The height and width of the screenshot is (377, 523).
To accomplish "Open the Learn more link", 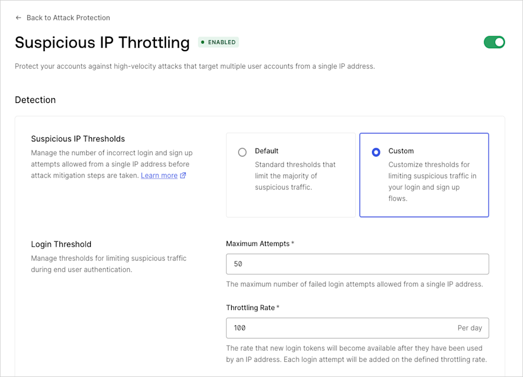I will (159, 175).
